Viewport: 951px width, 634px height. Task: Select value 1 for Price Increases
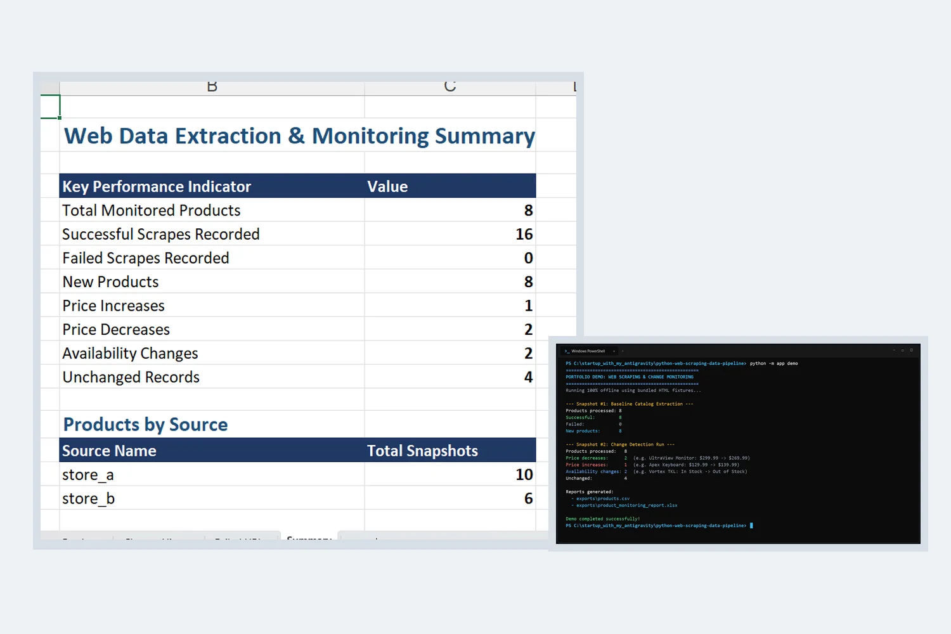click(x=450, y=306)
